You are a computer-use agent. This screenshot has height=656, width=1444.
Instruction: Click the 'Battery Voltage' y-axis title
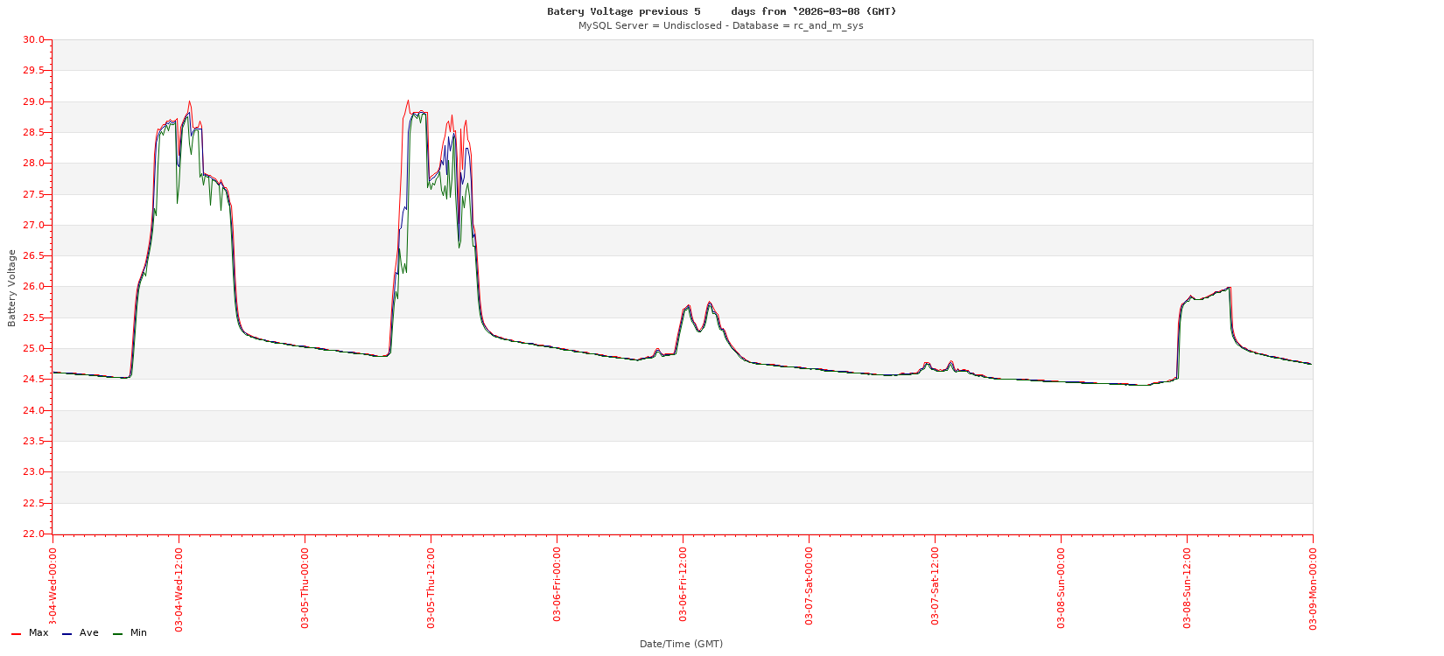coord(12,288)
